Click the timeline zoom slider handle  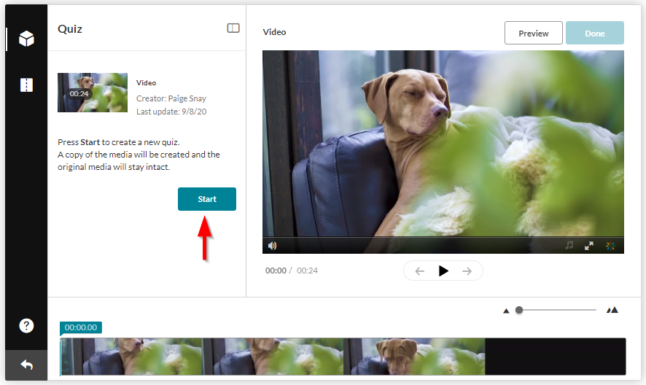point(519,310)
